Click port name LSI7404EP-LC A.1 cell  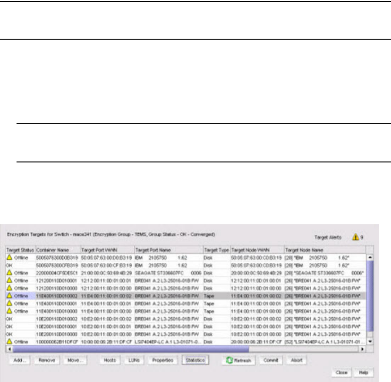click(x=168, y=342)
